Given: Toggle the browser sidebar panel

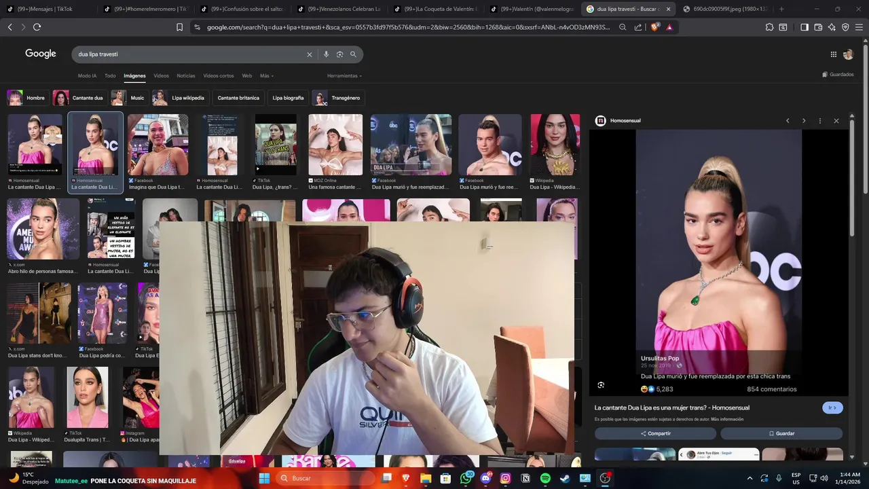Looking at the screenshot, I should 805,27.
